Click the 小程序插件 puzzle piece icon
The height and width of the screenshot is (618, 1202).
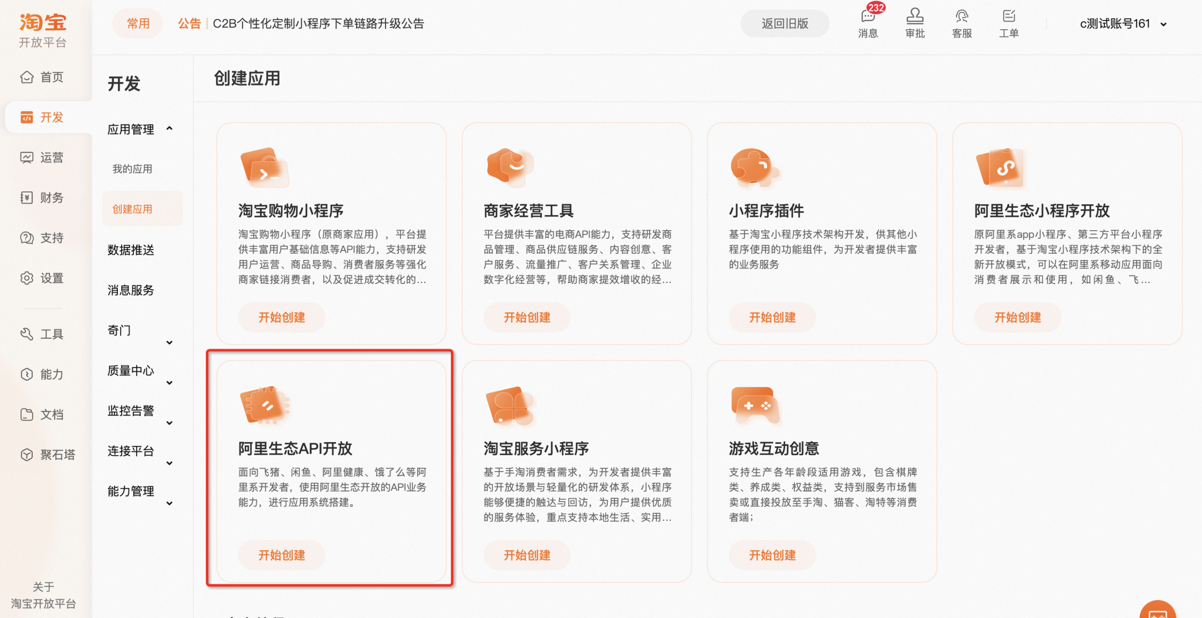754,167
